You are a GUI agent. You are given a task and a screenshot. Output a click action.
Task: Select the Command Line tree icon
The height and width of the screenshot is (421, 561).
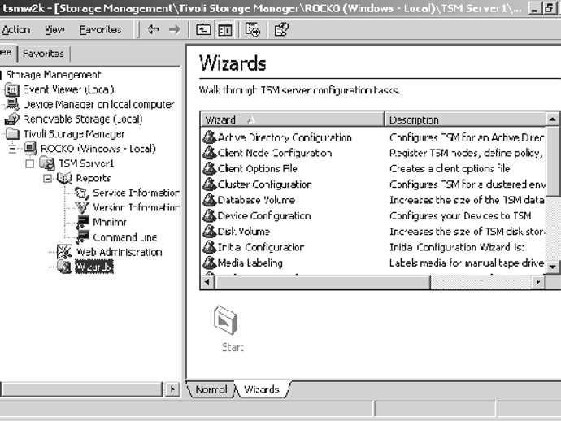82,237
